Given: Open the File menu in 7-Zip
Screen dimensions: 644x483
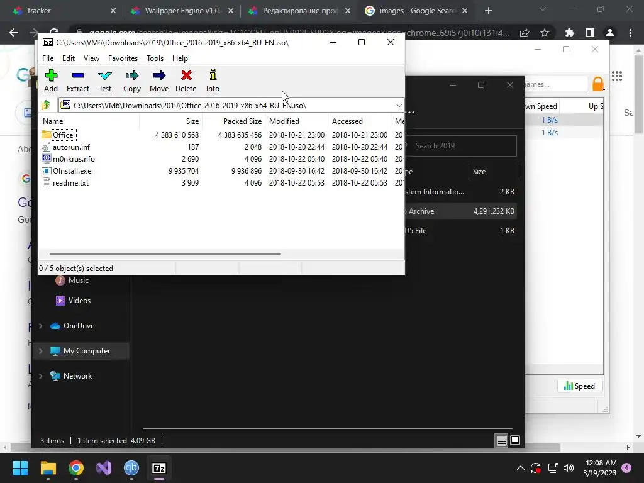Looking at the screenshot, I should tap(48, 58).
